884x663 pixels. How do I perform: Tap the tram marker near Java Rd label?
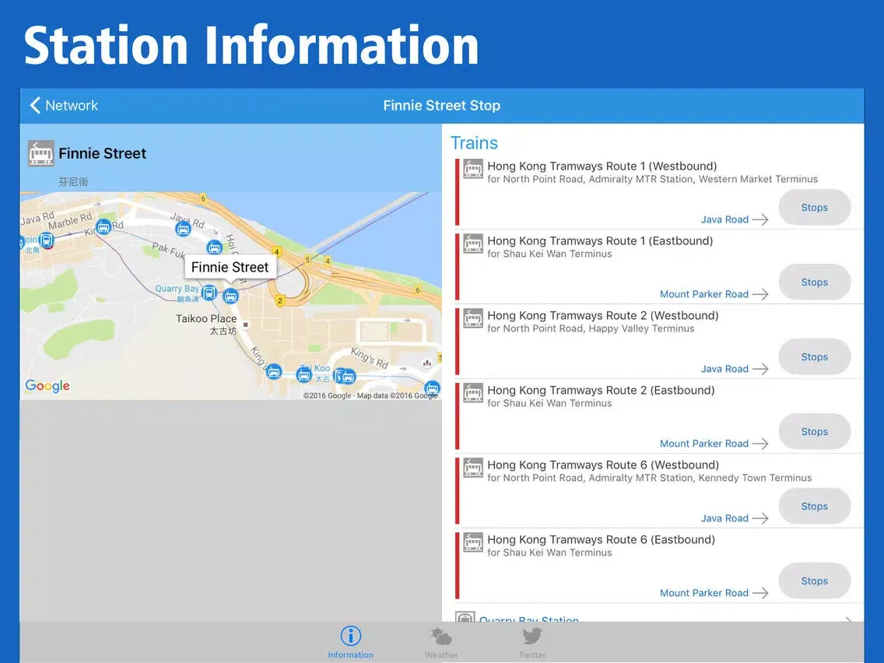pos(183,229)
